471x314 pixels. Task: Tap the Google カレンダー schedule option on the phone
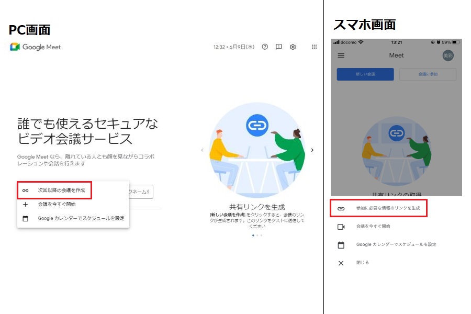[x=396, y=244]
